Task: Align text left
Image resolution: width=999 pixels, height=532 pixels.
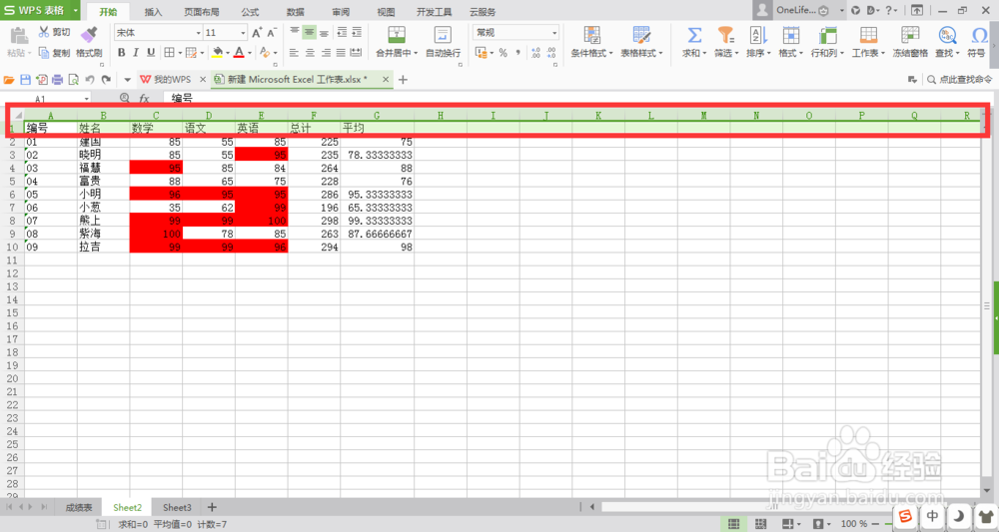Action: (294, 53)
